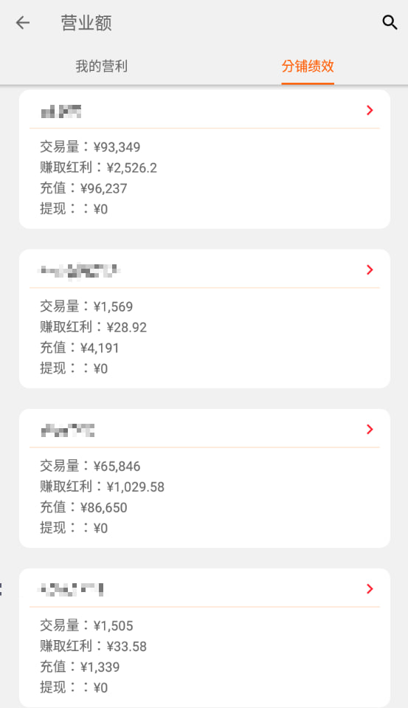Switch to the 我的营利 tab
The image size is (408, 708).
pos(102,66)
